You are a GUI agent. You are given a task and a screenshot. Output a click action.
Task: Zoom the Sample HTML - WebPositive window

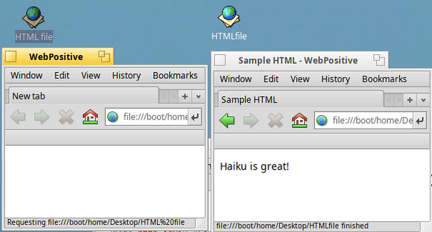379,60
